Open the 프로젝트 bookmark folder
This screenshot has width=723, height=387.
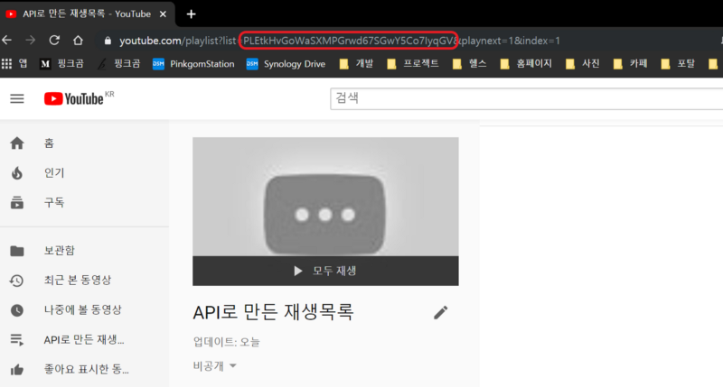click(413, 63)
